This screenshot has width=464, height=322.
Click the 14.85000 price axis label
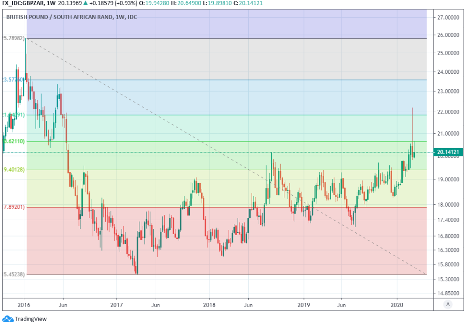click(448, 293)
